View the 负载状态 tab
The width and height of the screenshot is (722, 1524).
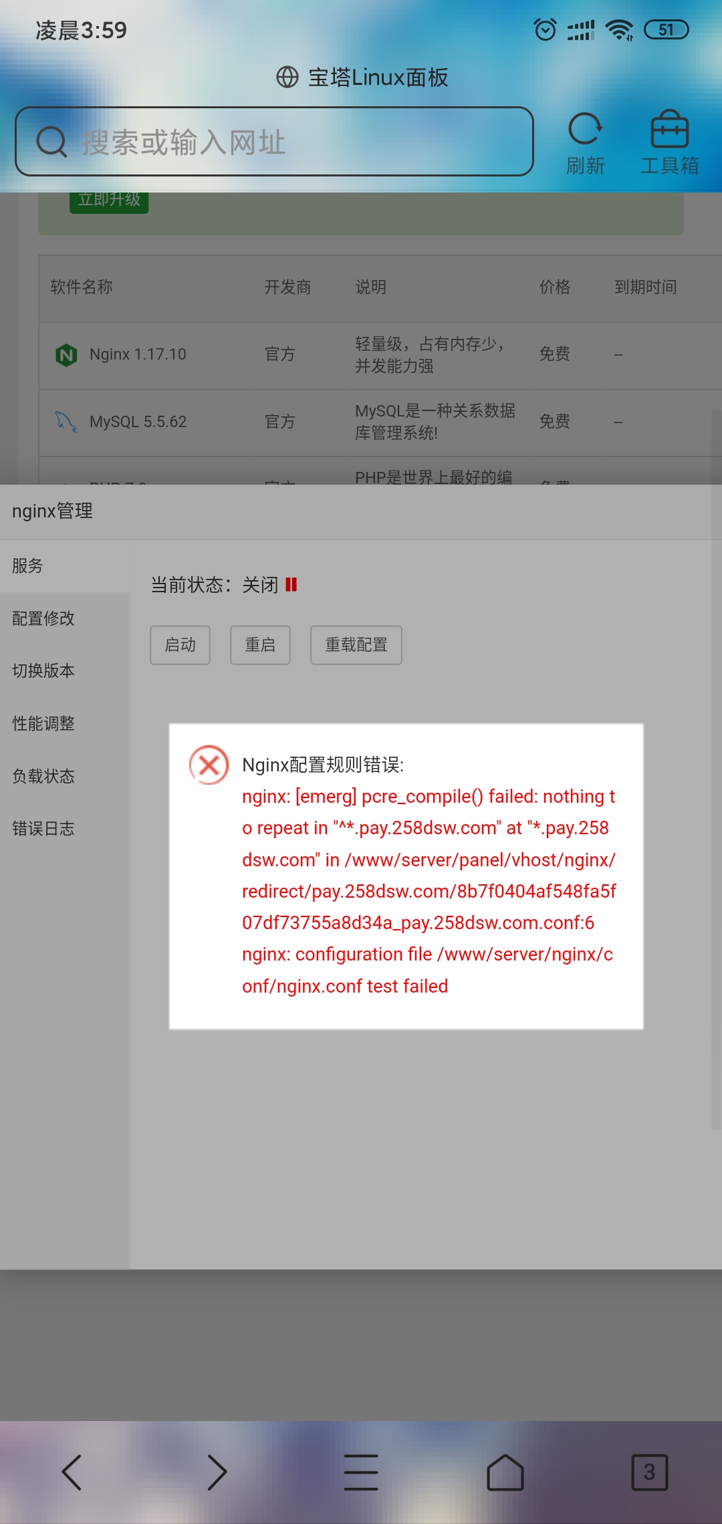coord(65,776)
